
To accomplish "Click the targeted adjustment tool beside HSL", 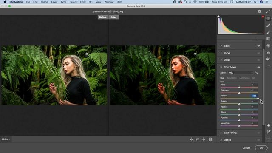I will point(256,73).
